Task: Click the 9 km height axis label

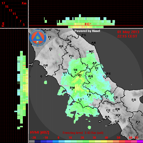Action: [17, 17]
